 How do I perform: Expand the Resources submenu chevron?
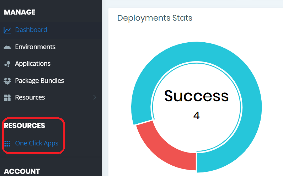pos(95,97)
